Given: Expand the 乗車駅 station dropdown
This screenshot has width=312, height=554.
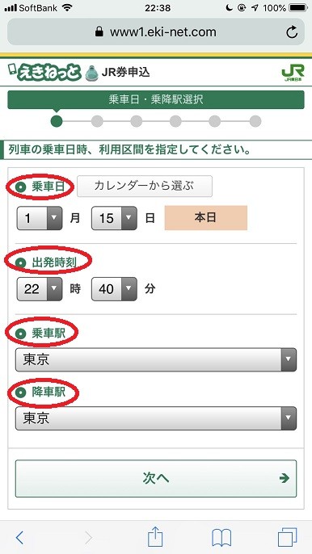Looking at the screenshot, I should pyautogui.click(x=156, y=359).
